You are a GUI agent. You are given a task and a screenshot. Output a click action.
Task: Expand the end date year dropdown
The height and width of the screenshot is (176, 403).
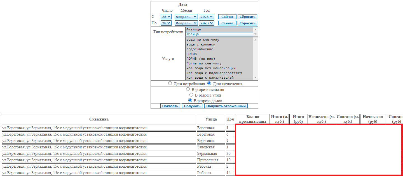point(207,23)
